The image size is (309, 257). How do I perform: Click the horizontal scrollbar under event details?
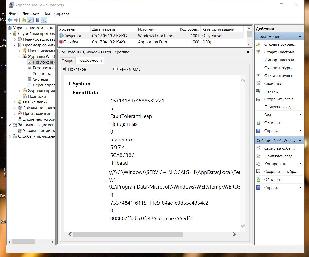coord(128,234)
